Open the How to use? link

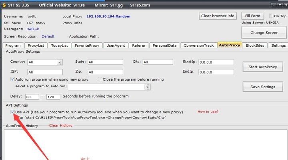click(208, 112)
